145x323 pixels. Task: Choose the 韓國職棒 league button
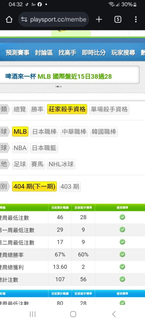point(104,132)
